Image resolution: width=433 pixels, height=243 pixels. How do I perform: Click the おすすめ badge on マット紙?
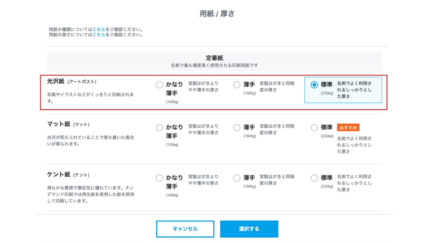click(348, 127)
